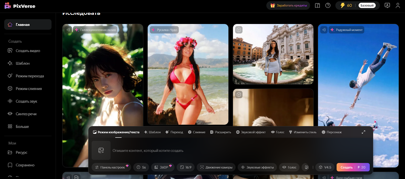The image size is (405, 179).
Task: Open the help question mark icon
Action: coord(328,5)
